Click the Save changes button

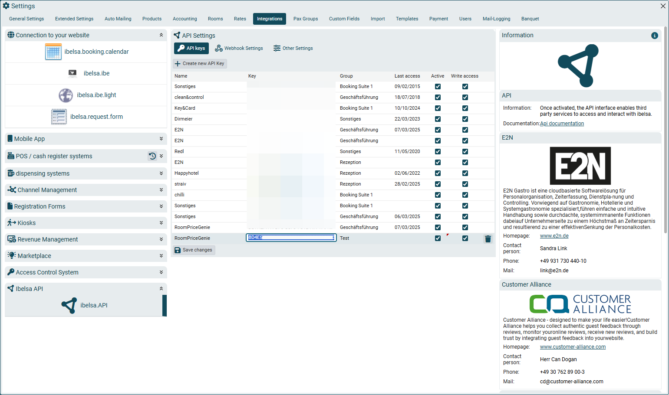tap(194, 250)
